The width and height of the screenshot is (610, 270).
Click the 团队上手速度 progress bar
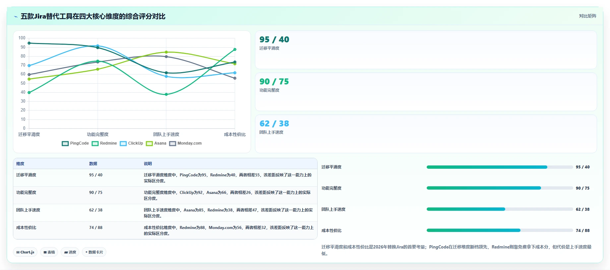[x=500, y=209]
